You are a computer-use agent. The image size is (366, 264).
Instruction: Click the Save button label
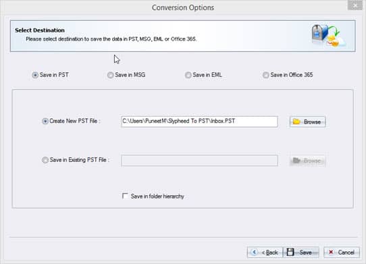coord(305,253)
